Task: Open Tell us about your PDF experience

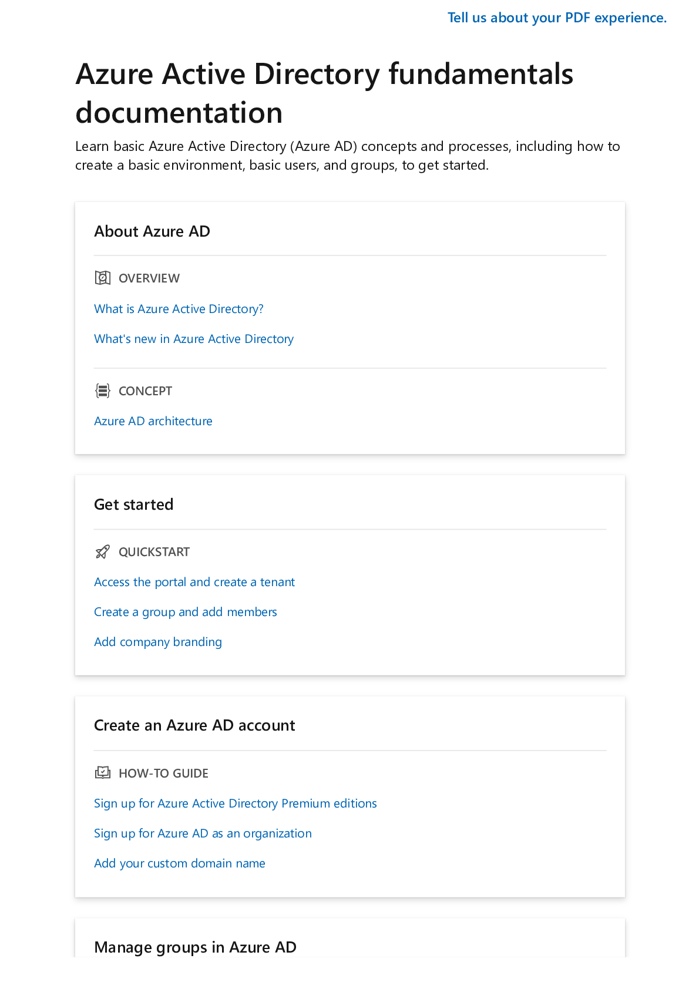Action: click(x=557, y=18)
